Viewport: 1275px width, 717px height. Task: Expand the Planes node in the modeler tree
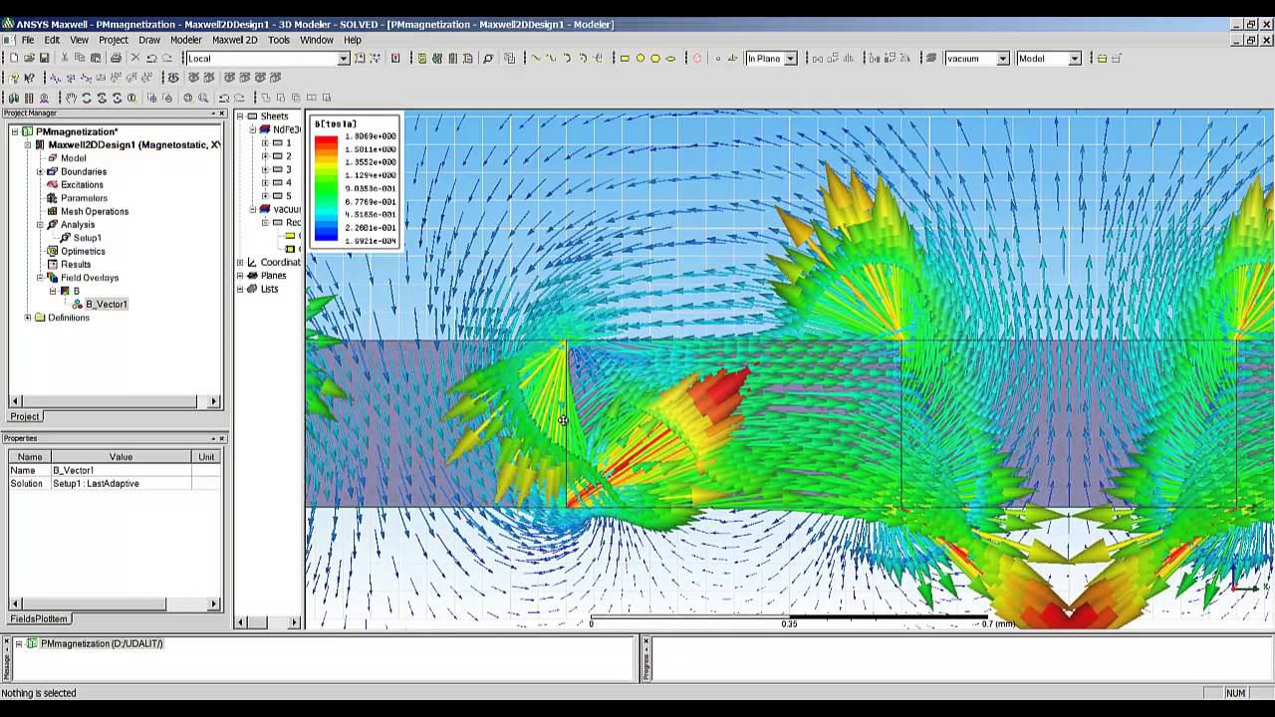pyautogui.click(x=240, y=276)
